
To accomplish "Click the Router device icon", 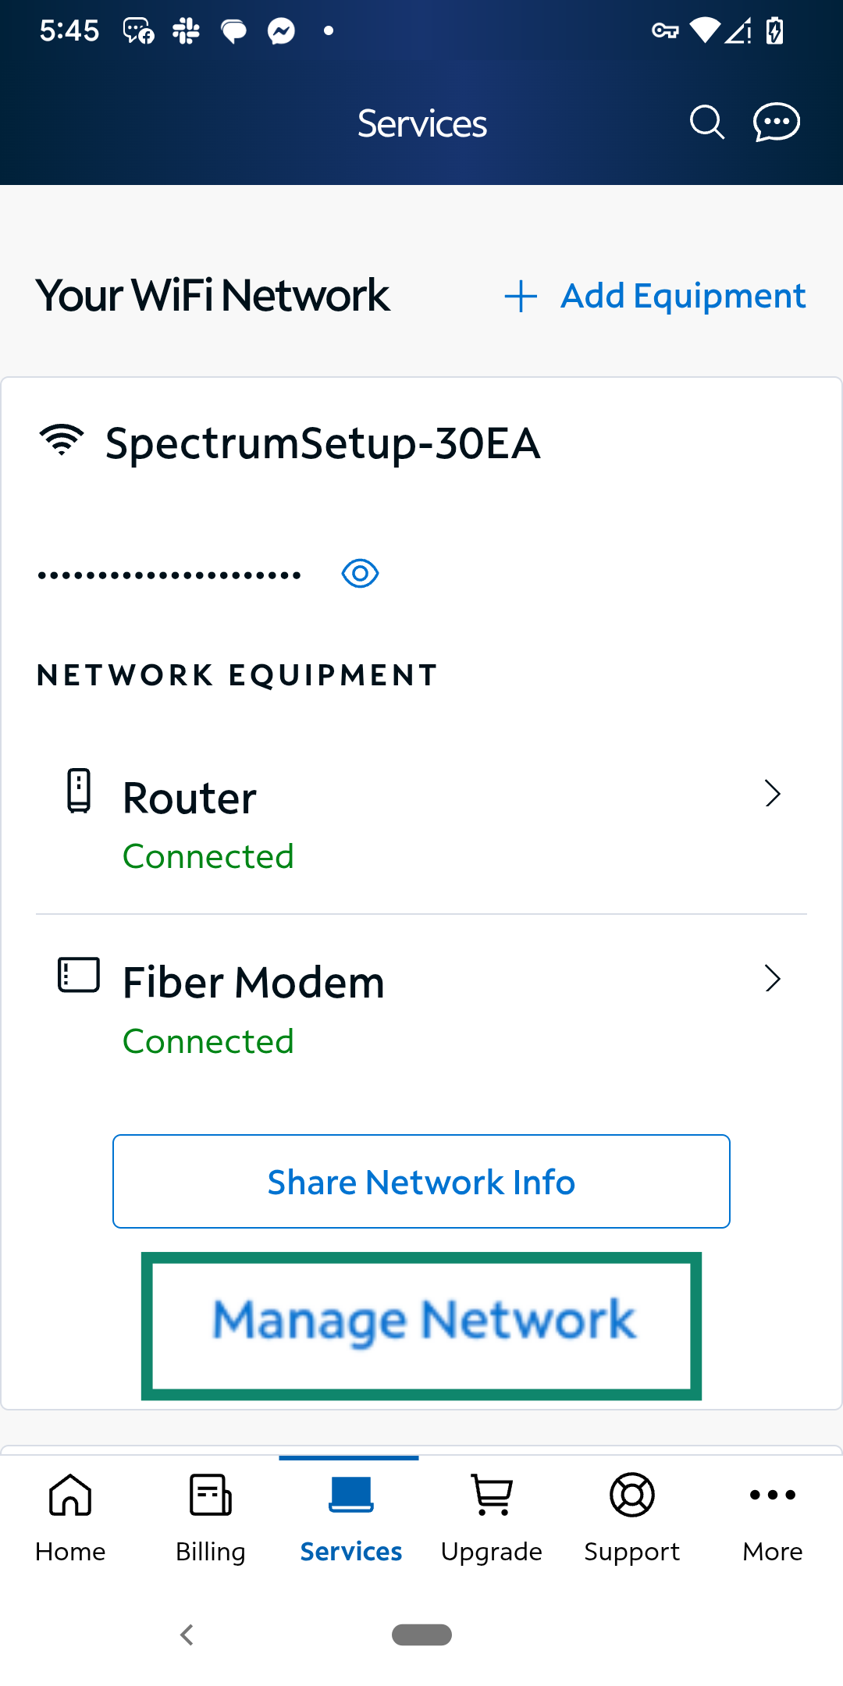I will point(78,791).
